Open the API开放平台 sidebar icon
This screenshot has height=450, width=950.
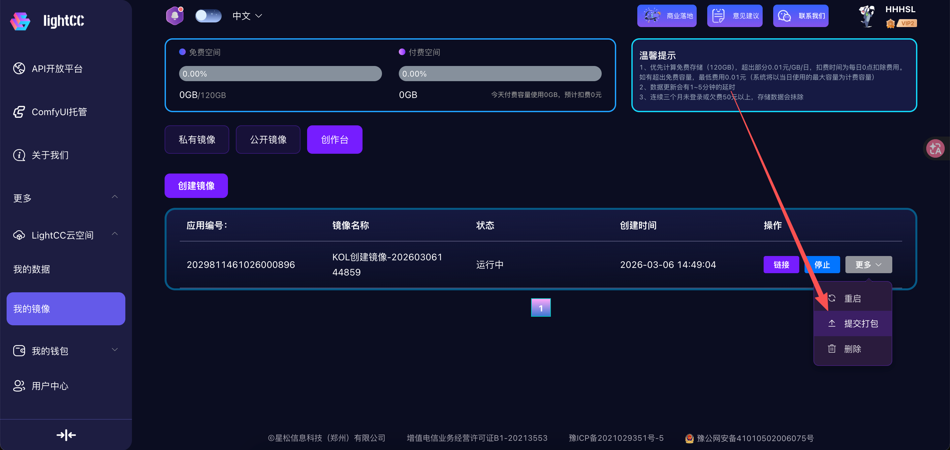[19, 69]
